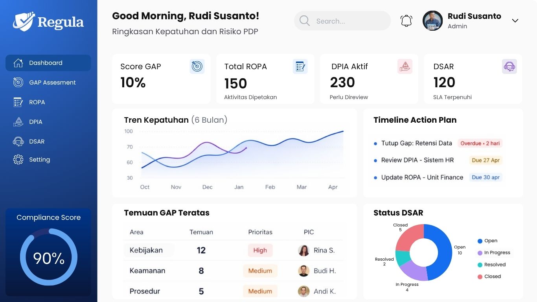Open notifications via the bell icon
The height and width of the screenshot is (302, 537).
[x=406, y=20]
